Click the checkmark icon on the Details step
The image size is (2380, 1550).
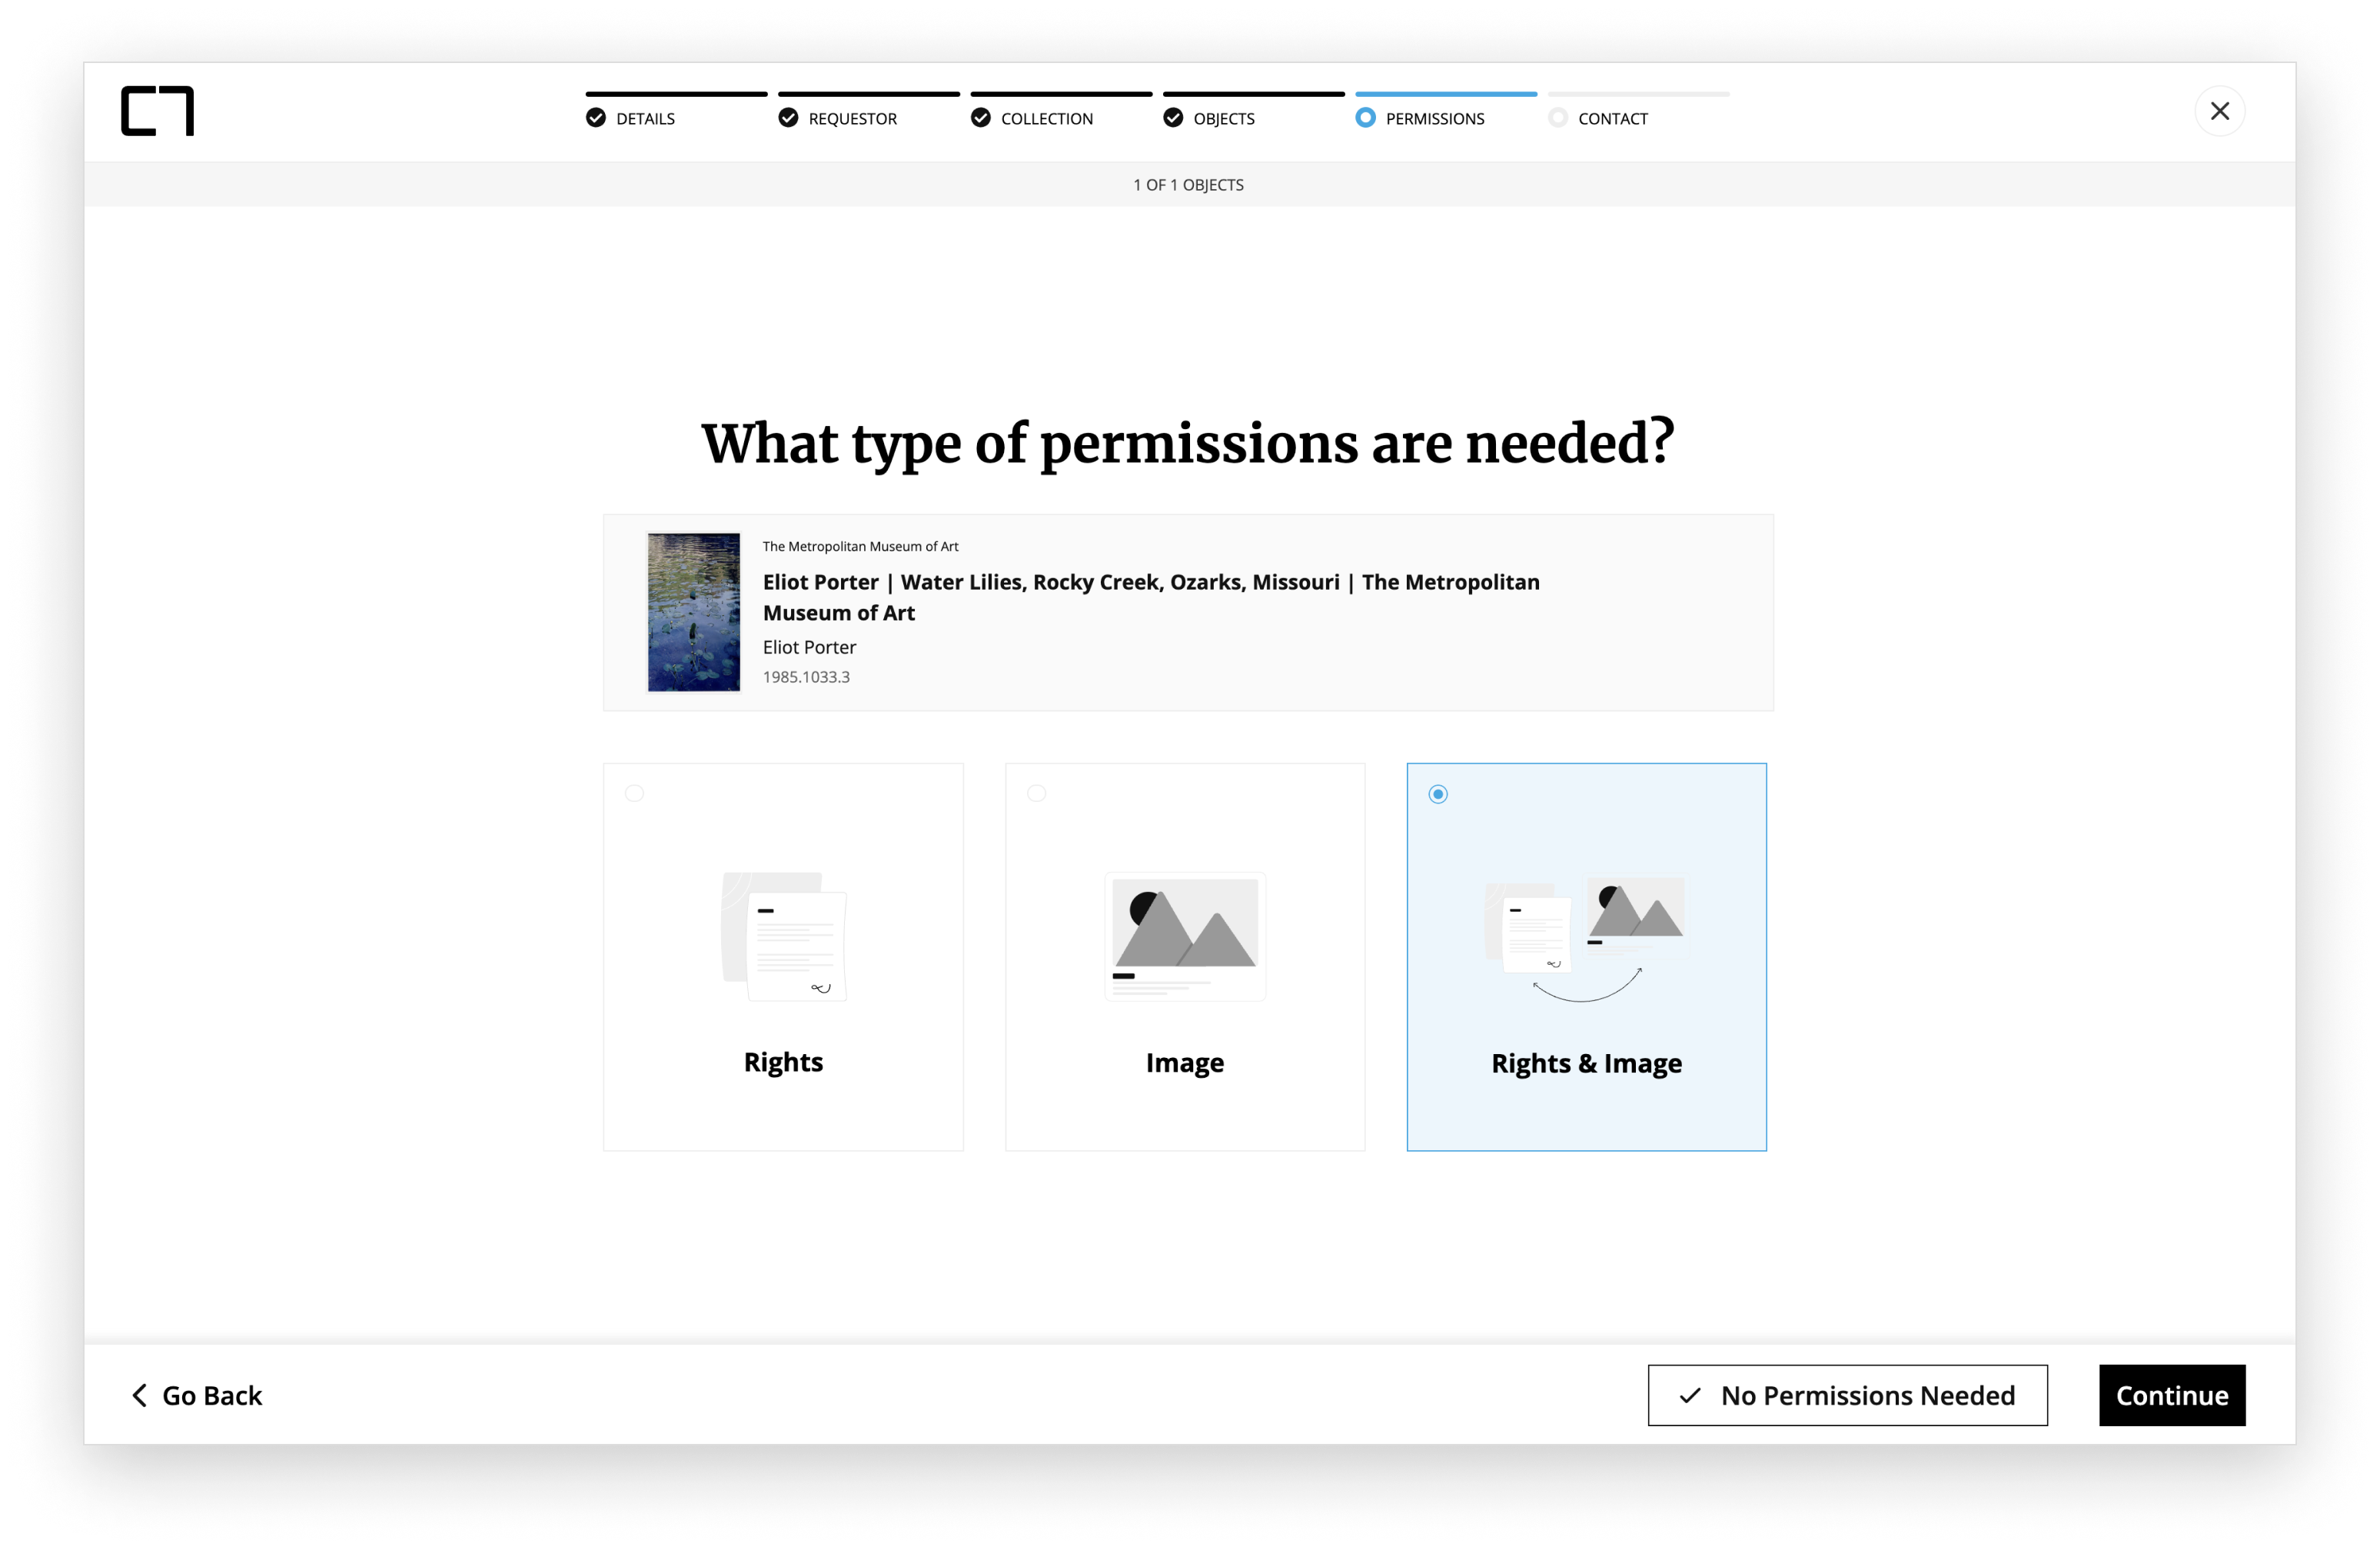point(596,118)
